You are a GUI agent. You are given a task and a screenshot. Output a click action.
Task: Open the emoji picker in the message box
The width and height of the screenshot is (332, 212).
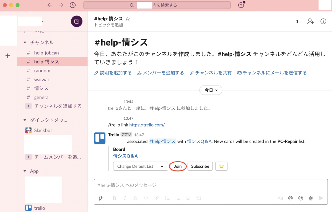coord(300,198)
